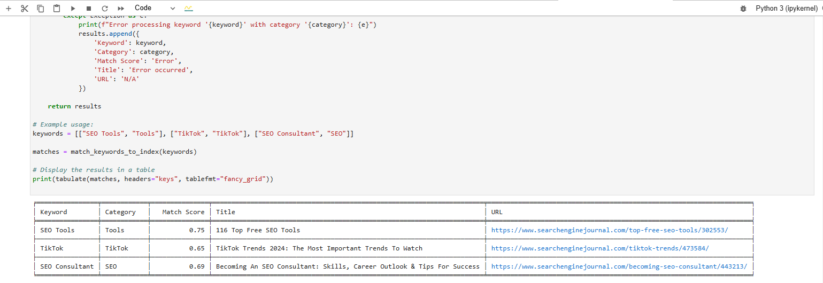Click the title '116 Top Free SEO Tools'
Image resolution: width=823 pixels, height=283 pixels.
click(x=258, y=230)
